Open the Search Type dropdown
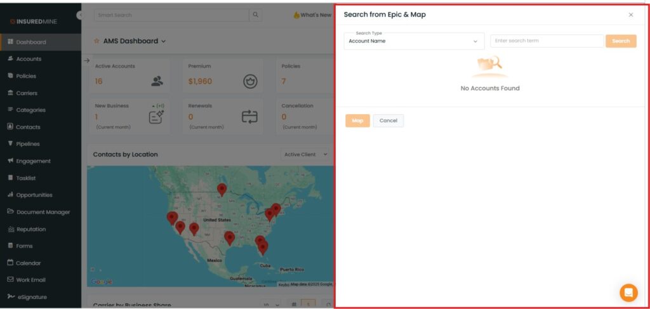This screenshot has width=650, height=309. (x=414, y=41)
